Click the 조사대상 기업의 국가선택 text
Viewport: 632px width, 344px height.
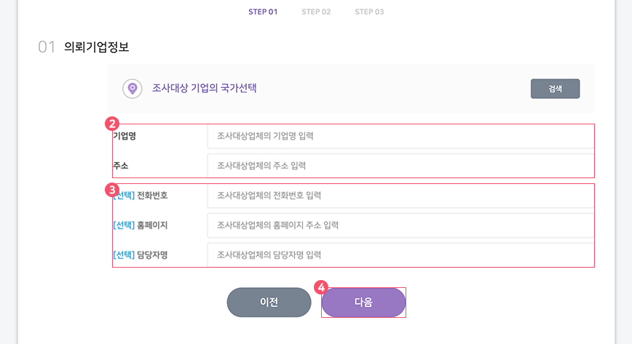click(x=205, y=88)
